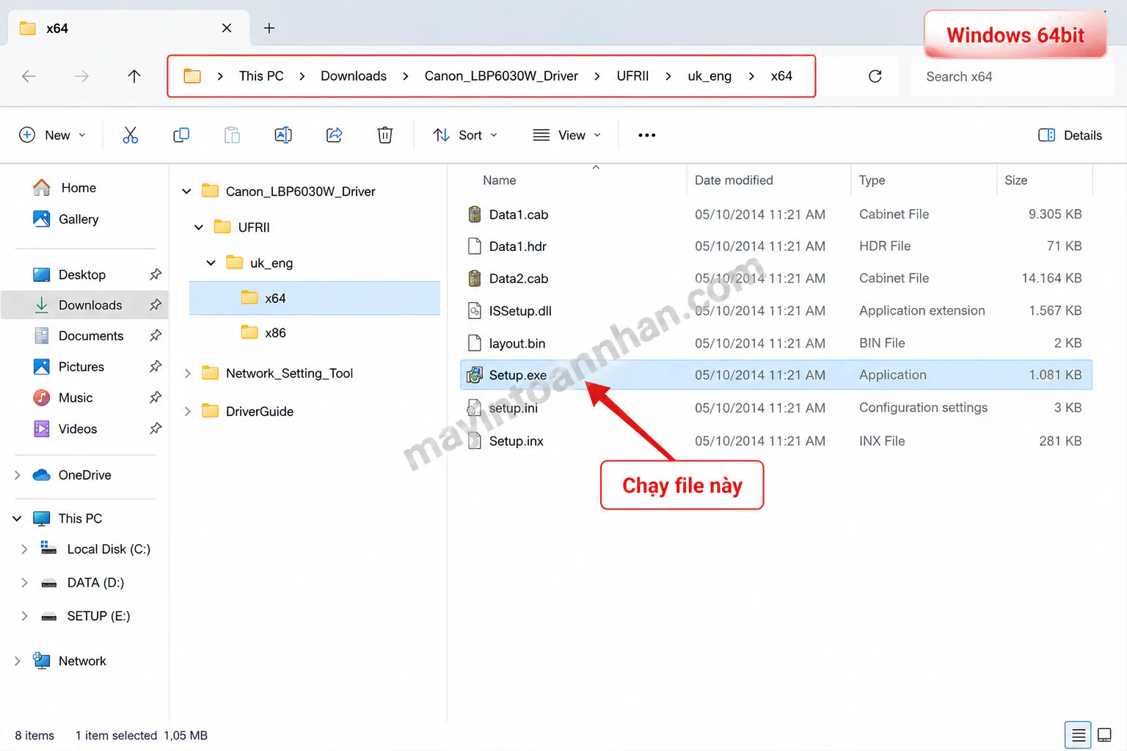Click the Copy icon in toolbar
The height and width of the screenshot is (751, 1127).
pyautogui.click(x=181, y=135)
